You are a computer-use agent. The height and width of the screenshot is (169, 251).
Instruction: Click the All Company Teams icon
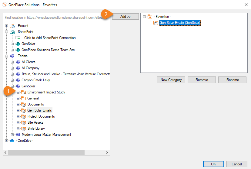point(18,68)
